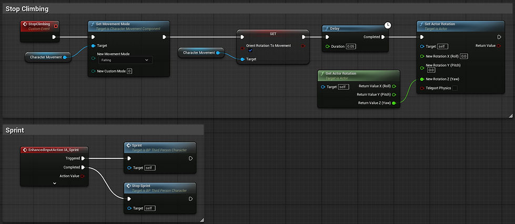
Task: Click the Sprint comment's resize handle
Action: 201,220
